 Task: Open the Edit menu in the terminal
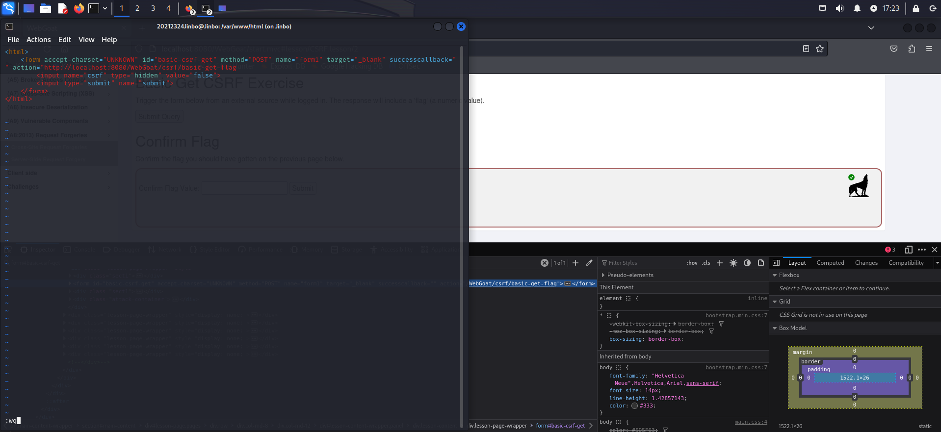point(65,40)
